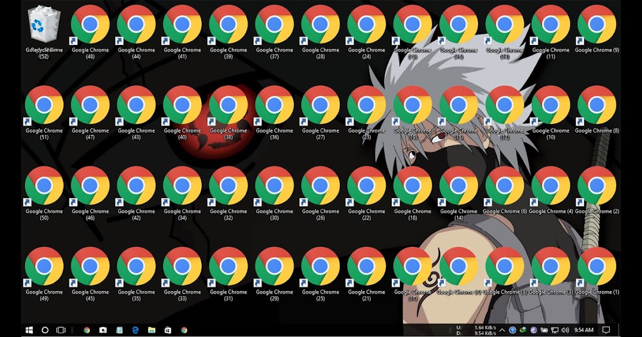This screenshot has height=337, width=642.
Task: Highlight the Google Chrome (50) shortcut
Action: (44, 194)
